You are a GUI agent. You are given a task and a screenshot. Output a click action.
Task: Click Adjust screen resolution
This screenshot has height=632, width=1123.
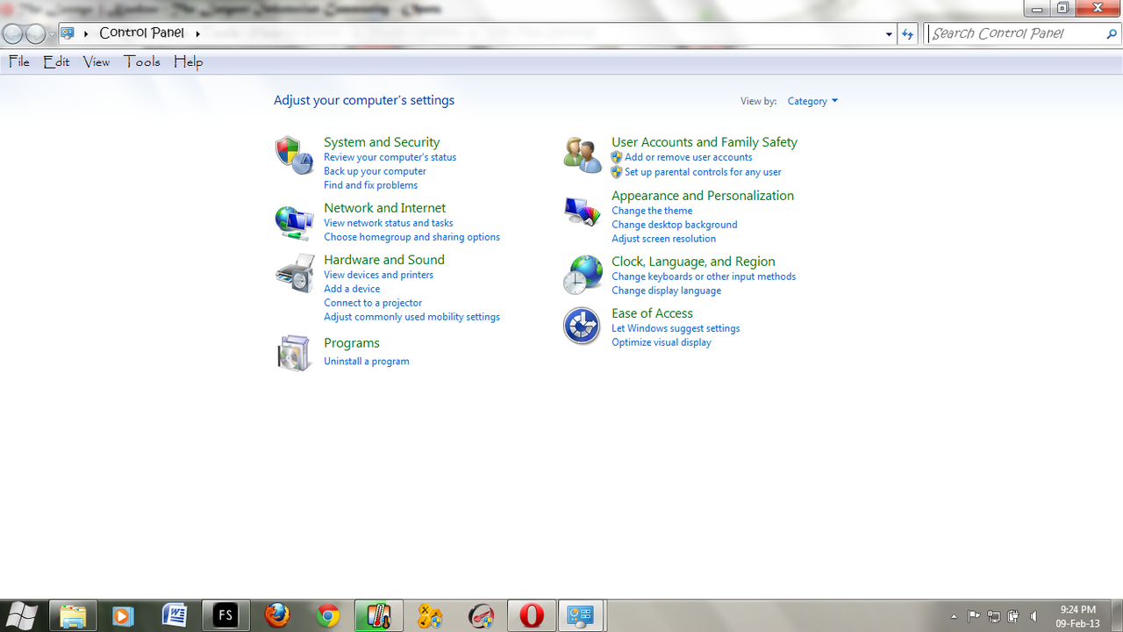coord(663,239)
